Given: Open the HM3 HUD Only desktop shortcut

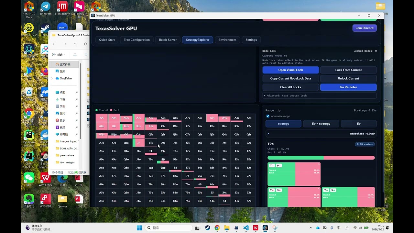Looking at the screenshot, I should tap(29, 10).
